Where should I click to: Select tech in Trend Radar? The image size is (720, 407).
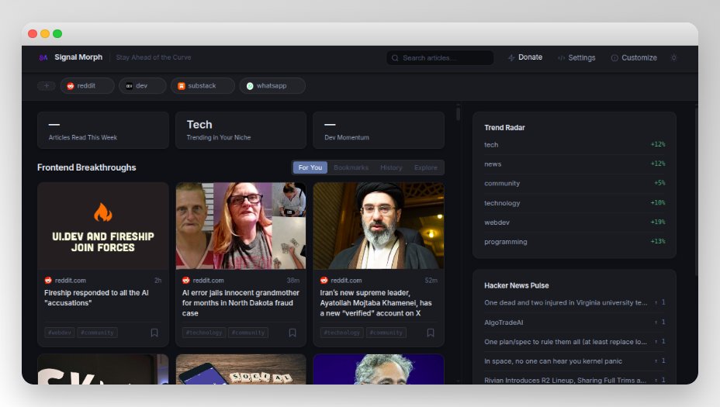point(574,144)
